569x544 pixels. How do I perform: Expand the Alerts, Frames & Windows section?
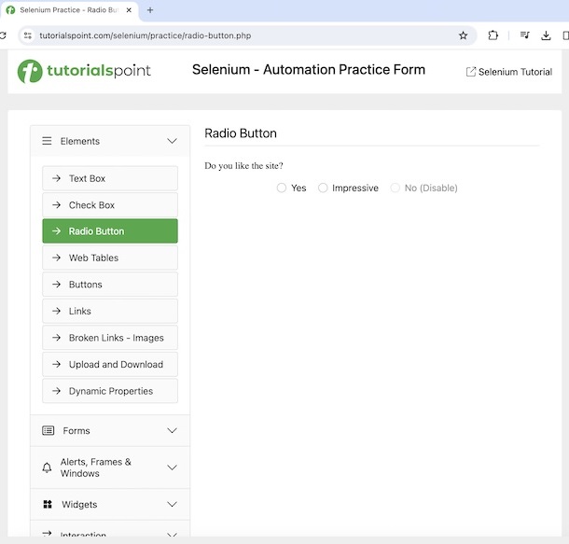coord(172,467)
